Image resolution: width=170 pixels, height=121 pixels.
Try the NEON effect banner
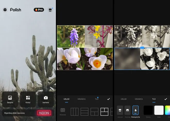pyautogui.click(x=44, y=113)
